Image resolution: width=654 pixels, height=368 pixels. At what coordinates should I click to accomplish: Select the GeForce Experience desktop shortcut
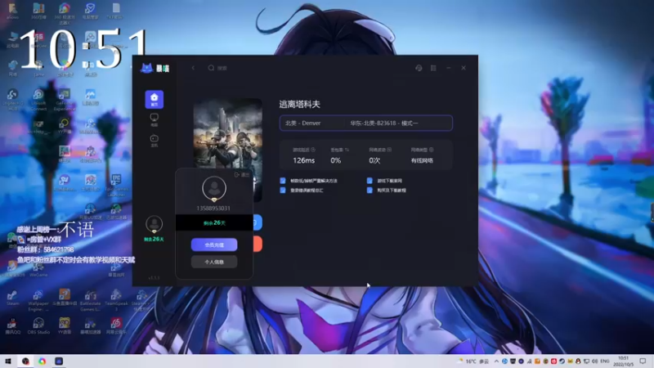coord(65,100)
